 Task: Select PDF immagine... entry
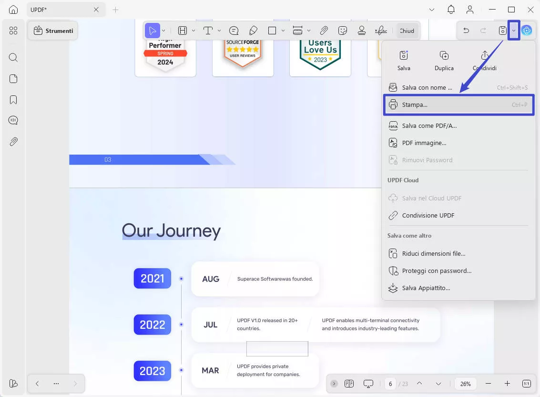coord(458,143)
